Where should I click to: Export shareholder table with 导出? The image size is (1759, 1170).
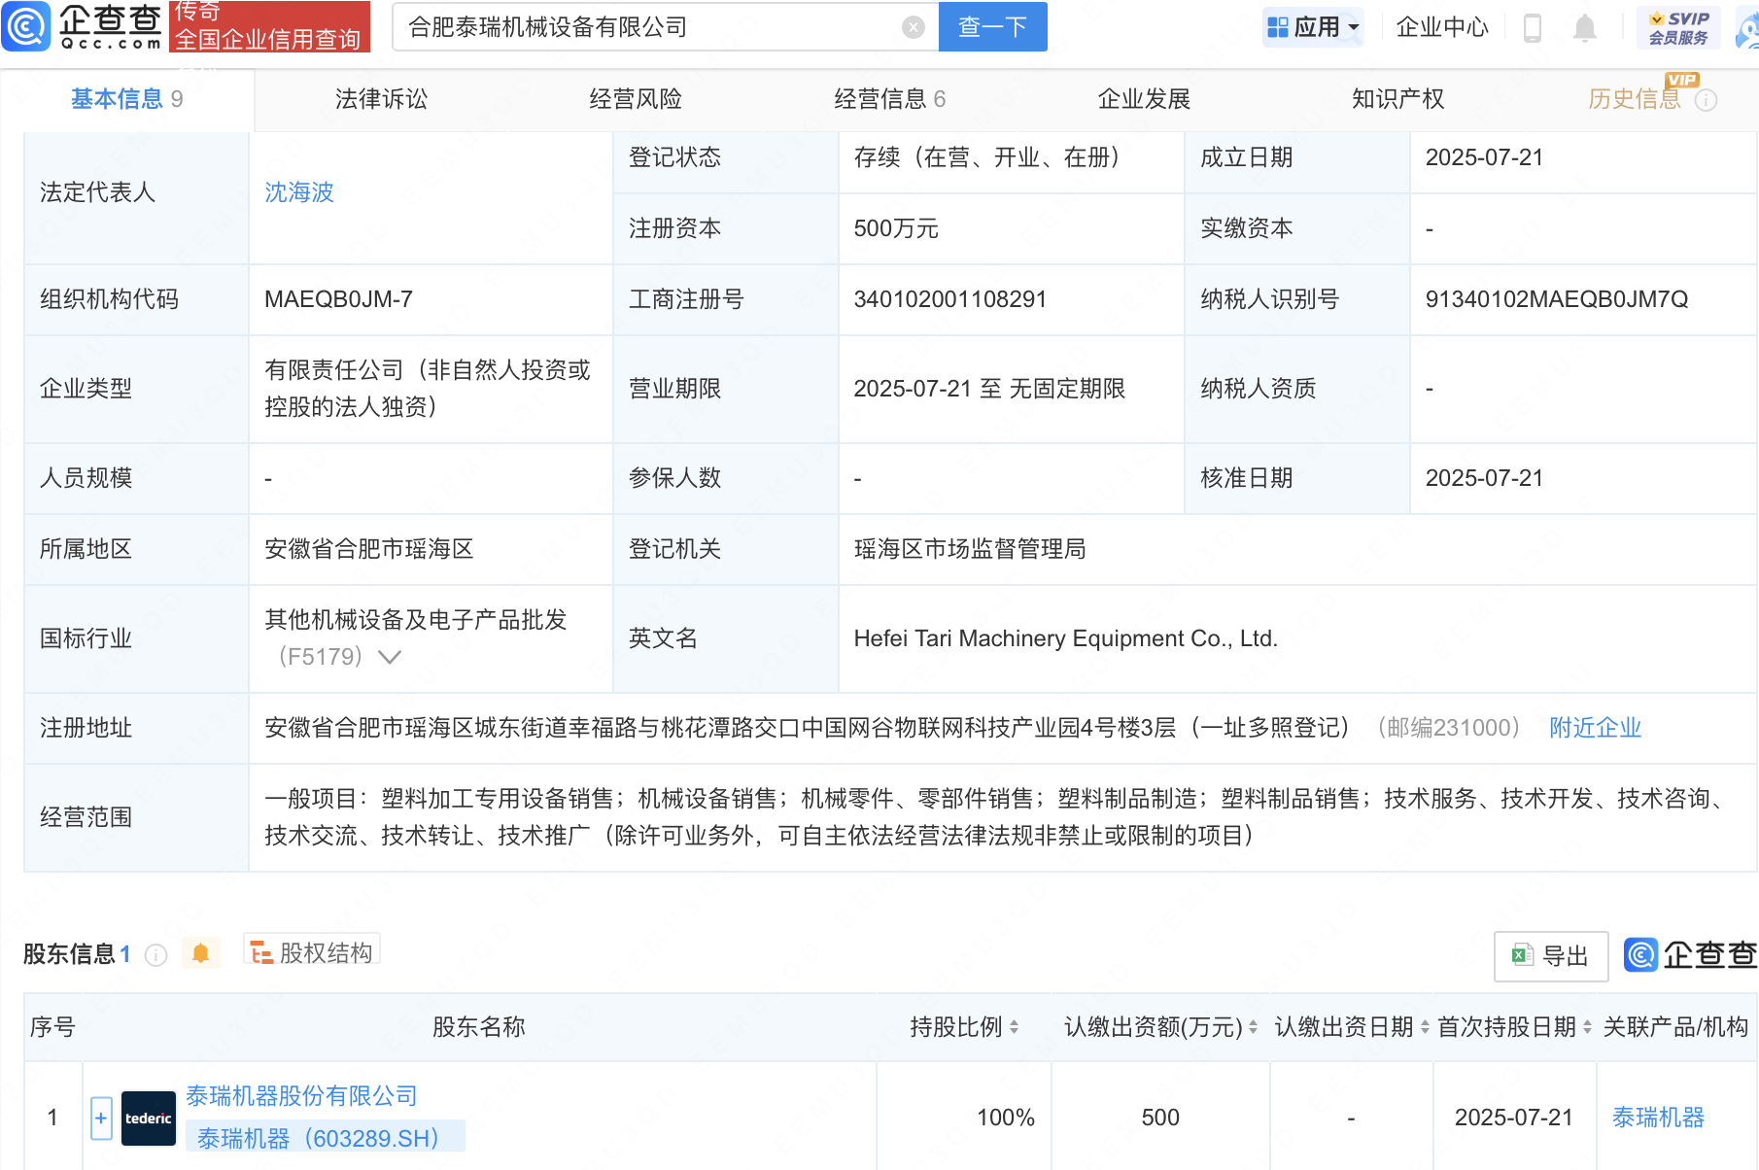click(1551, 956)
